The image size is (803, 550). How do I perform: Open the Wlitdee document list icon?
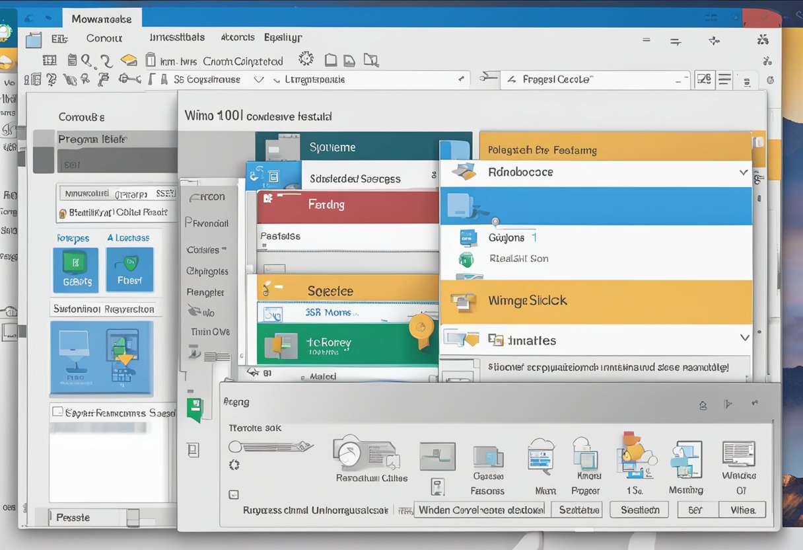tap(738, 454)
